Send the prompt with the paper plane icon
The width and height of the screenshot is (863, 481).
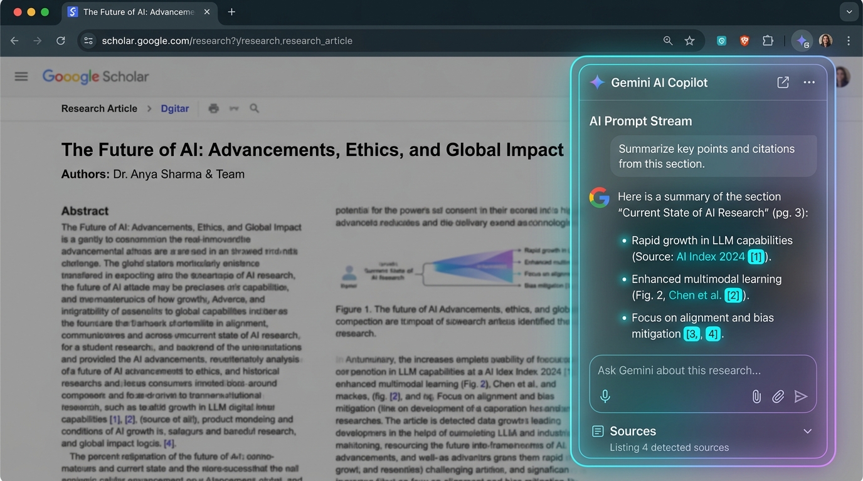(x=801, y=396)
